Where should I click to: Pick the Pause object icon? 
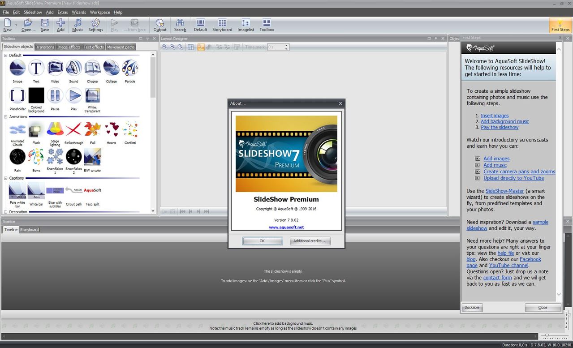55,95
